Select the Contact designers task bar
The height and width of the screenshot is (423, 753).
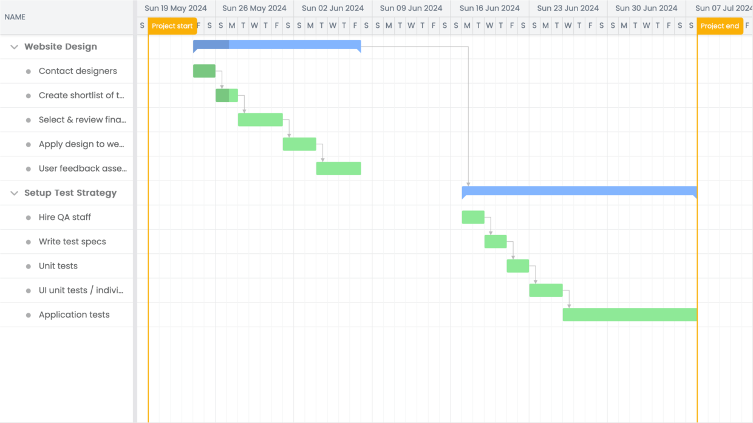click(x=204, y=71)
